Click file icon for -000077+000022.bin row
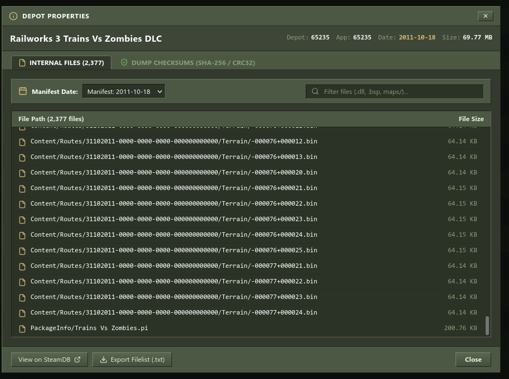The width and height of the screenshot is (509, 379). point(22,282)
